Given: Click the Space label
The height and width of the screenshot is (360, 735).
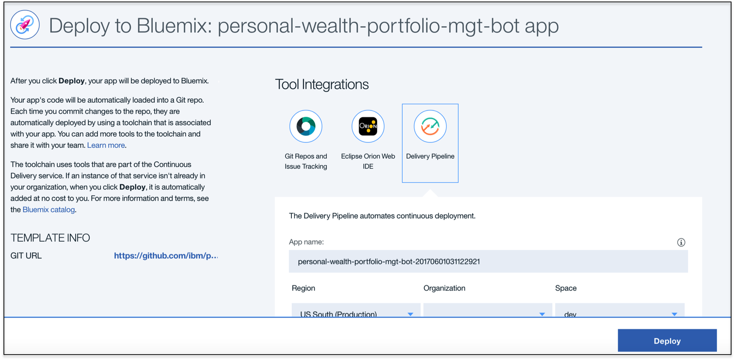Looking at the screenshot, I should pyautogui.click(x=566, y=288).
